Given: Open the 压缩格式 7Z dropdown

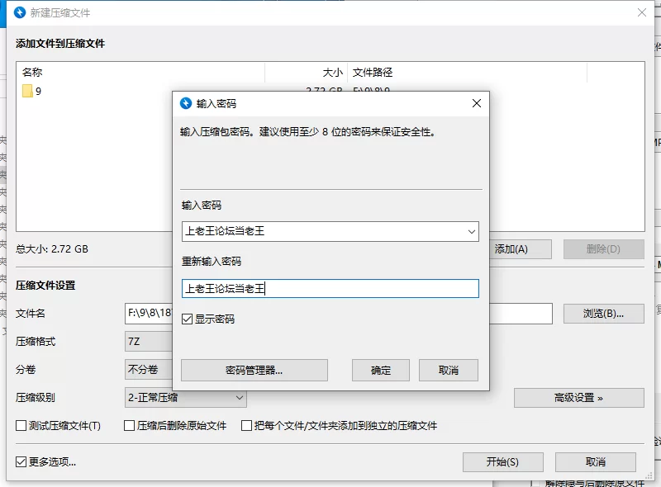Looking at the screenshot, I should click(x=149, y=341).
